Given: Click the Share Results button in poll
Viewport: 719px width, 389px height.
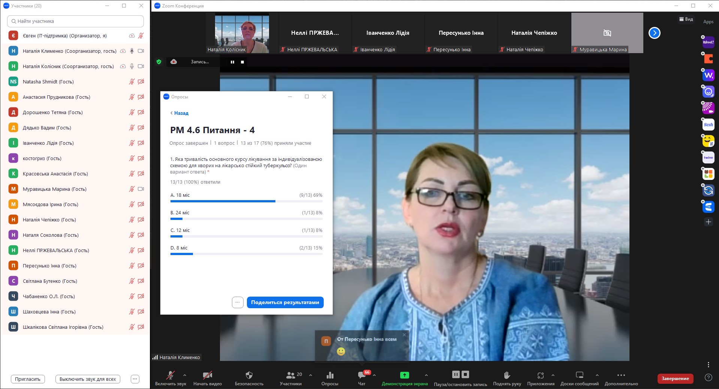Looking at the screenshot, I should (x=285, y=302).
